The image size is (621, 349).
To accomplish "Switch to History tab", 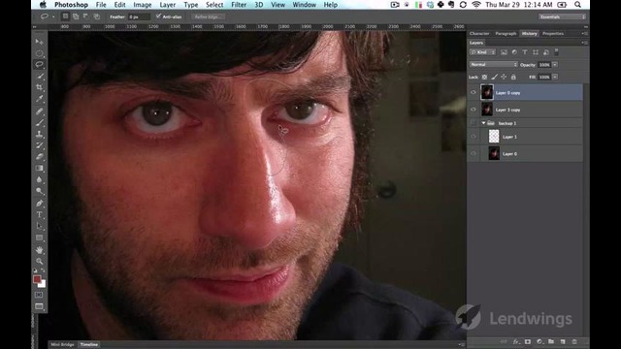I will click(x=529, y=34).
